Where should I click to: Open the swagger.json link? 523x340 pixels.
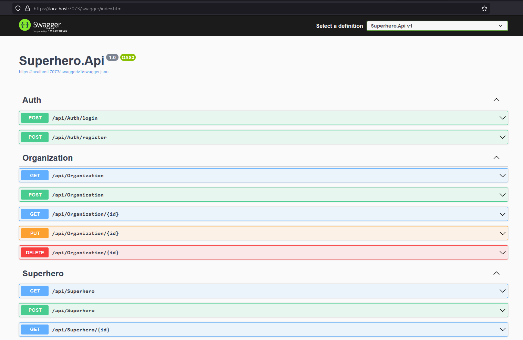pyautogui.click(x=64, y=72)
